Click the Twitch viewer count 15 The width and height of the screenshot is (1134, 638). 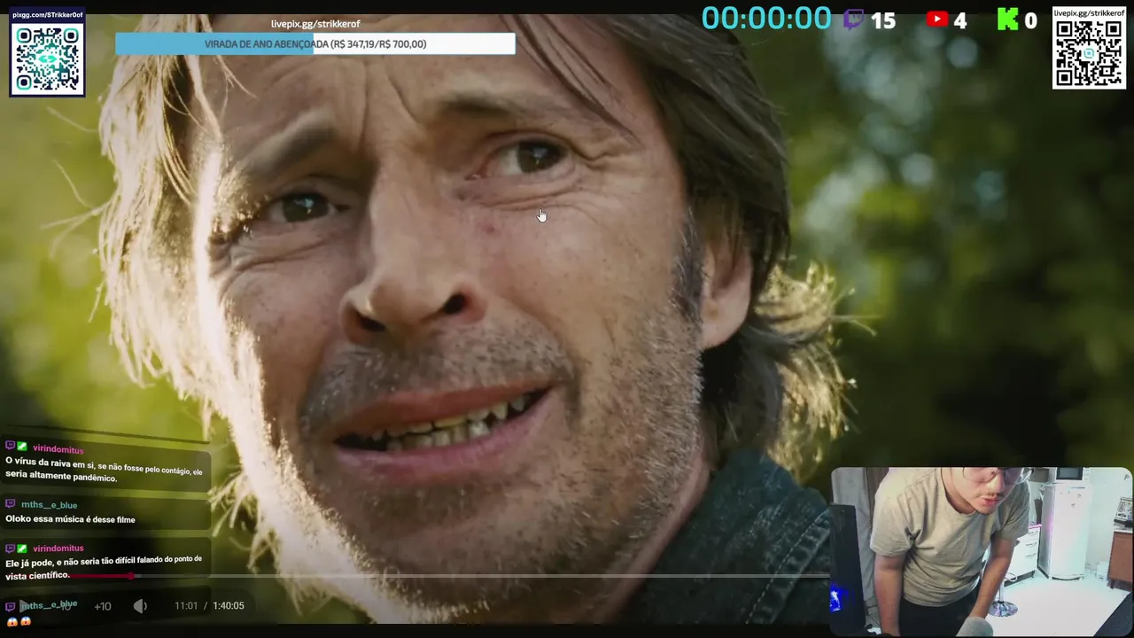[883, 20]
